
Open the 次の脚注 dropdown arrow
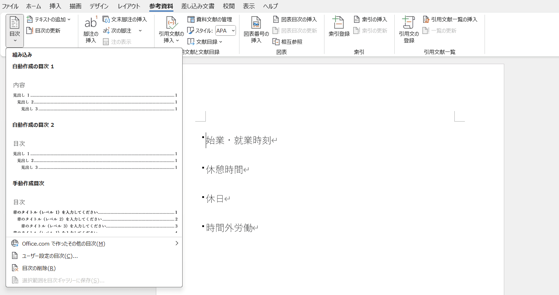[140, 31]
